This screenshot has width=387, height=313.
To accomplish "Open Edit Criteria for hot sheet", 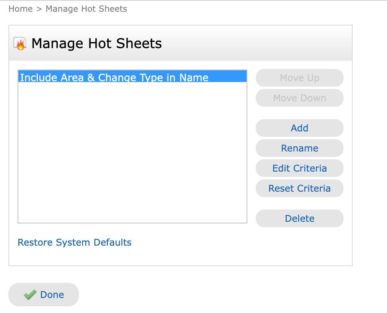I will [299, 168].
